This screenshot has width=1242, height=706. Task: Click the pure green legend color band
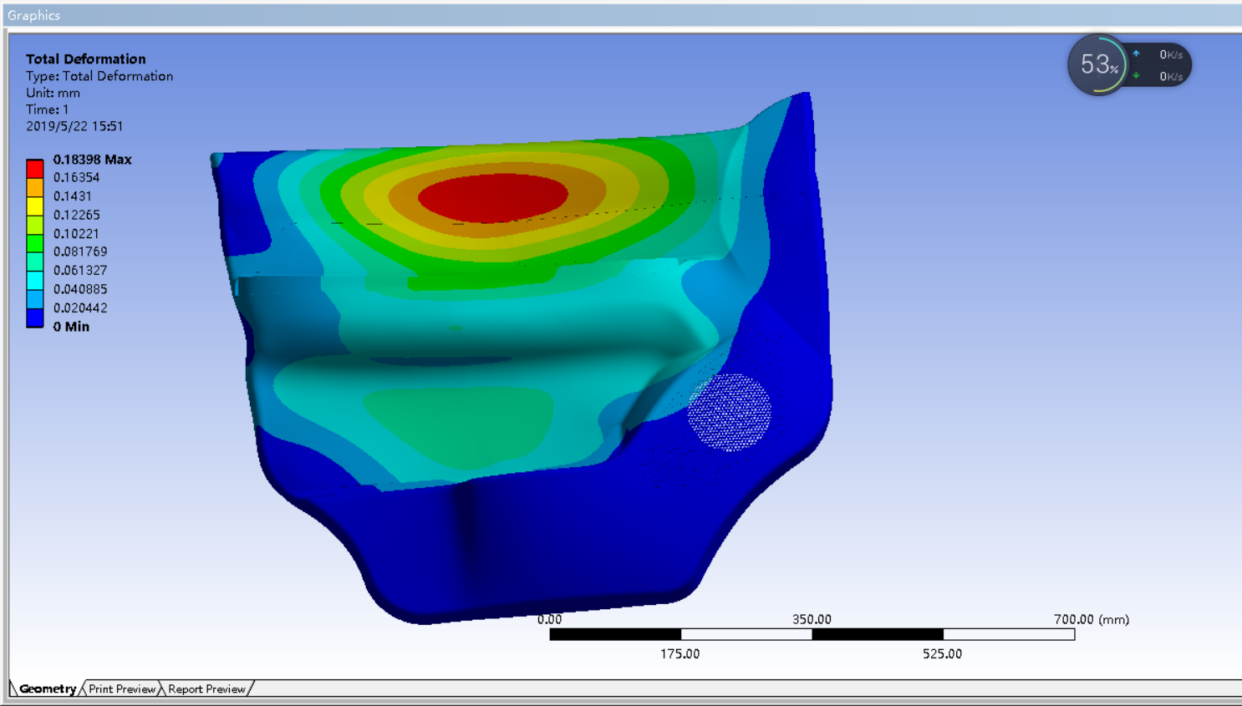click(34, 243)
